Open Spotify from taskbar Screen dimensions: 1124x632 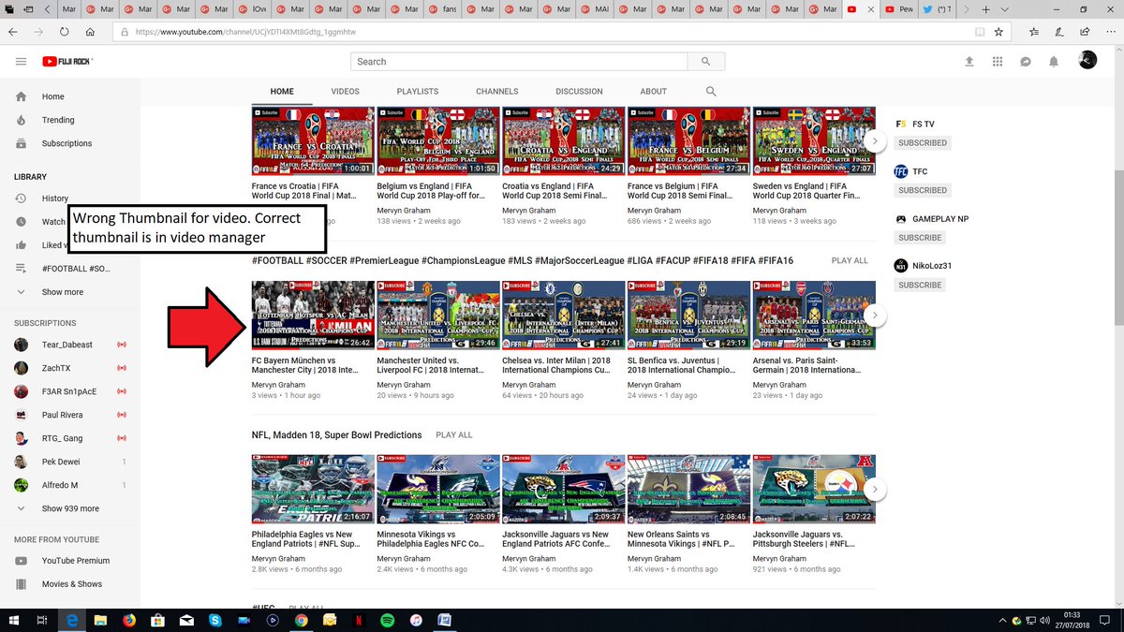[x=387, y=620]
